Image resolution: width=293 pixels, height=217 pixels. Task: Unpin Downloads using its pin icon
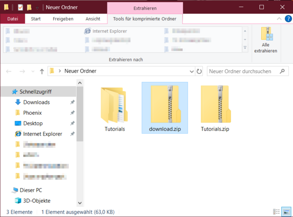(x=72, y=102)
